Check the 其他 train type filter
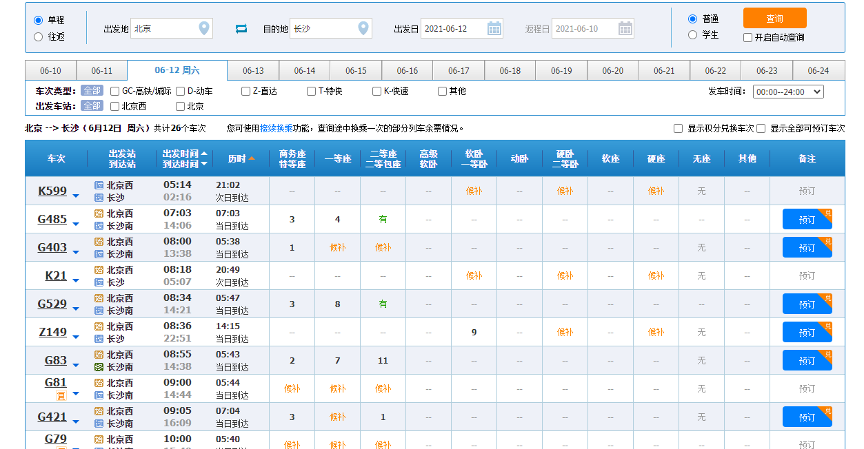The image size is (864, 449). point(443,91)
